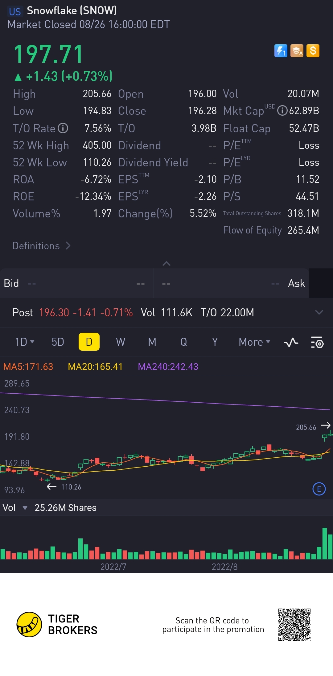
Task: Collapse the stock details with up chevron
Action: tap(166, 263)
